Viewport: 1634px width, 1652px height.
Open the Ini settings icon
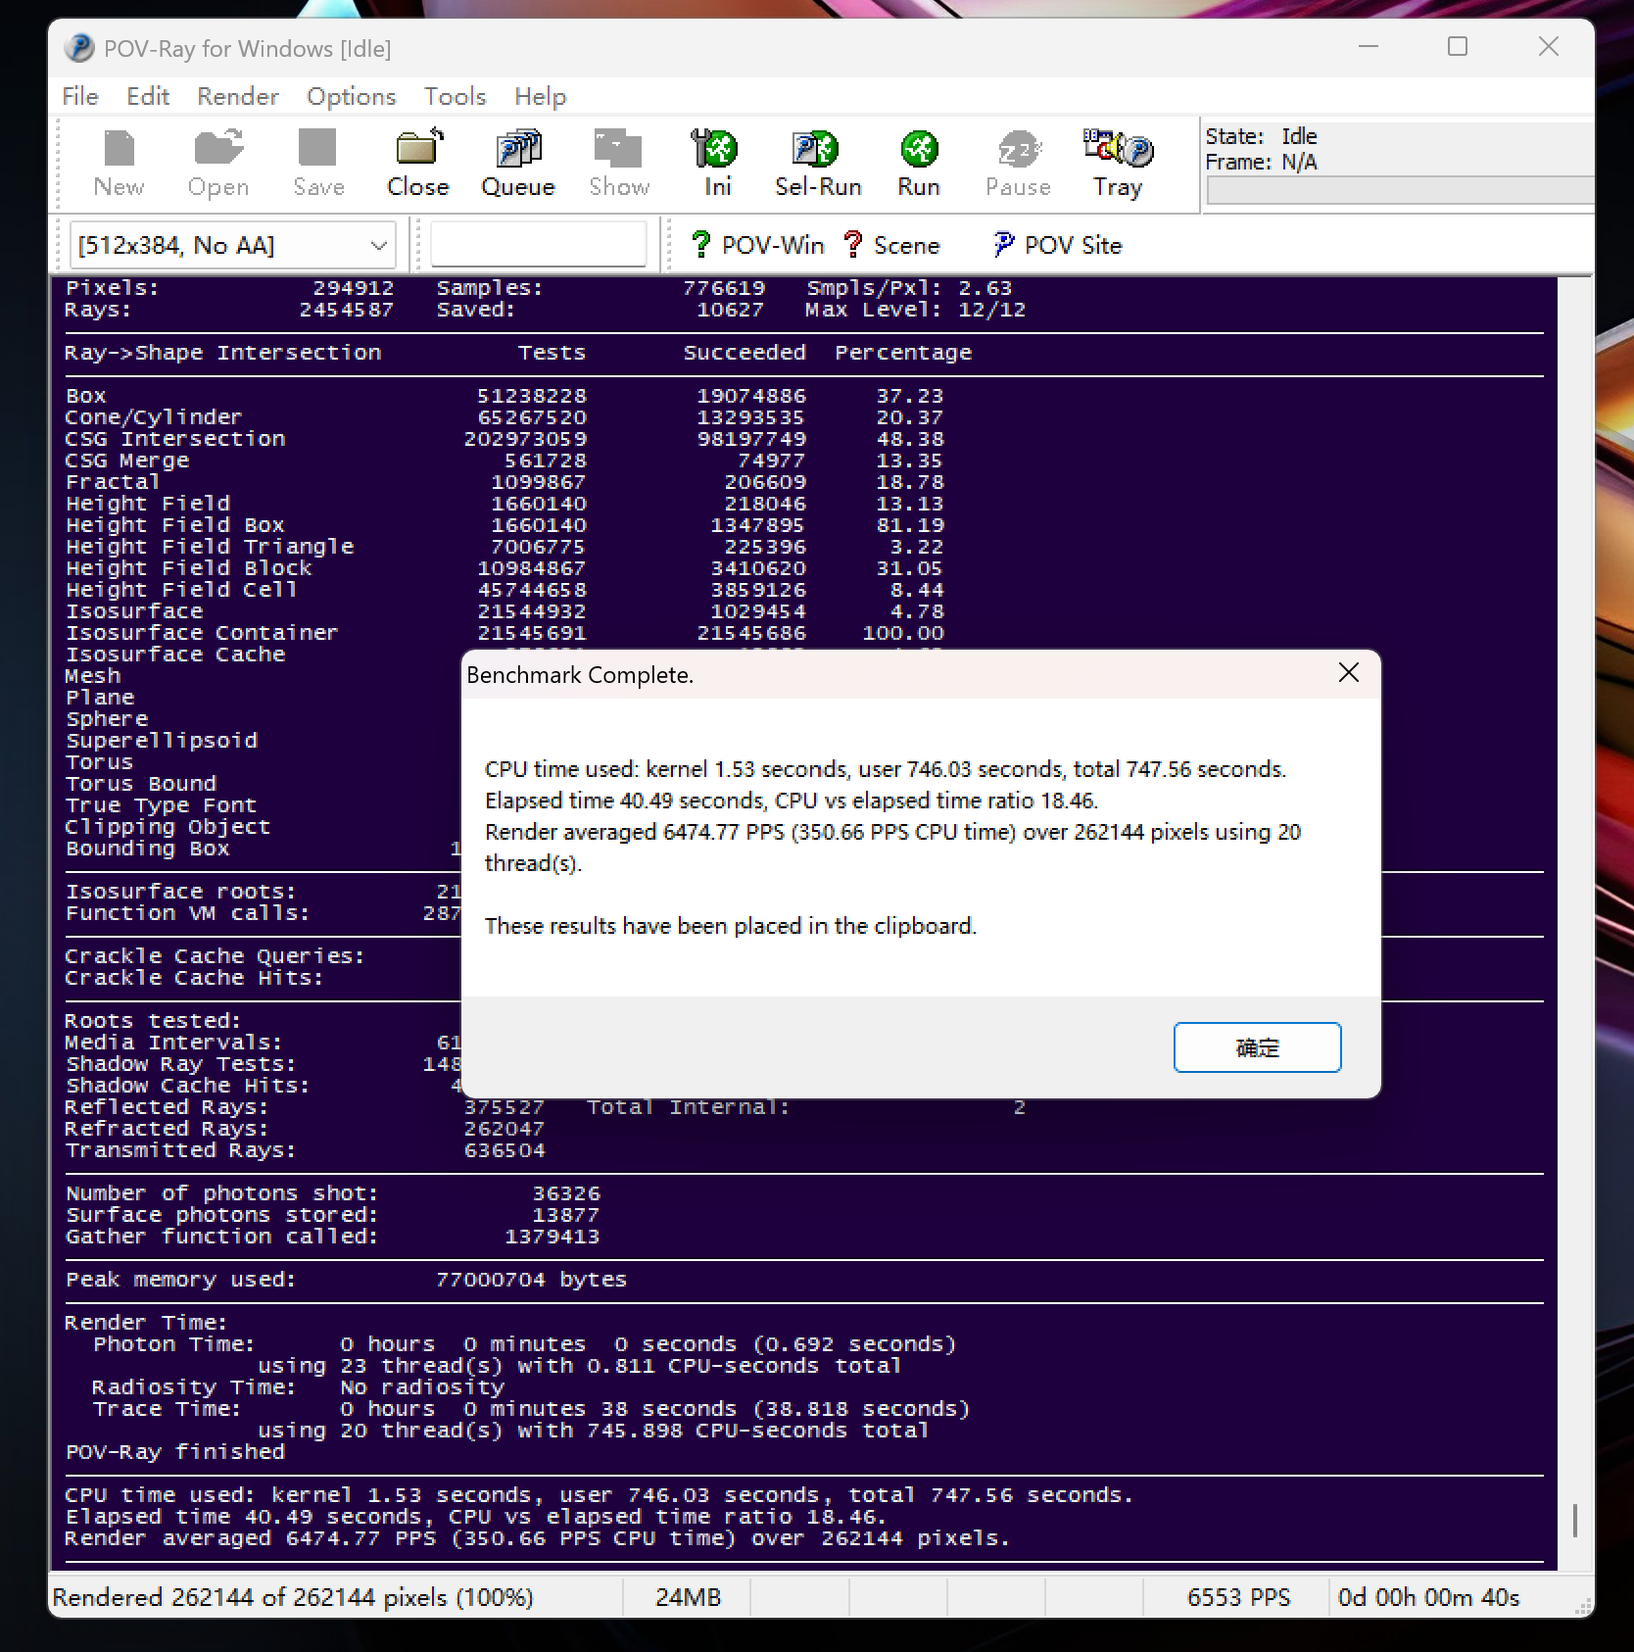point(715,162)
